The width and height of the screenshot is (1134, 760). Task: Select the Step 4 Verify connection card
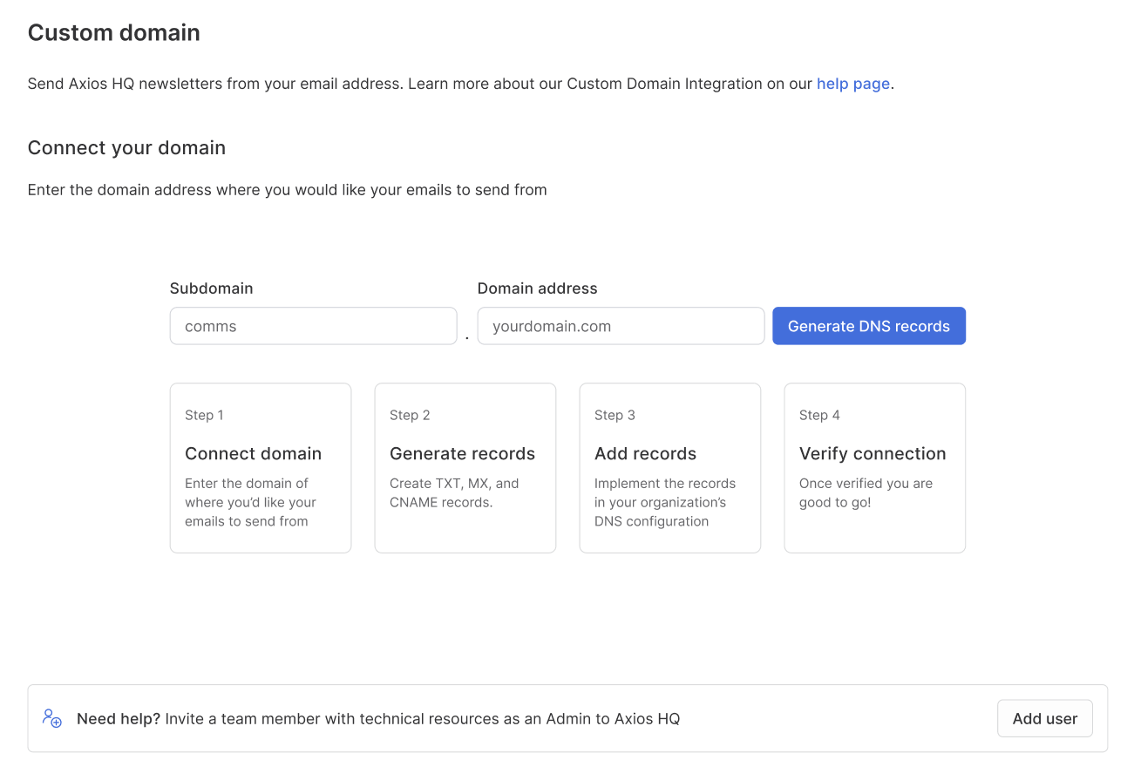(x=875, y=468)
